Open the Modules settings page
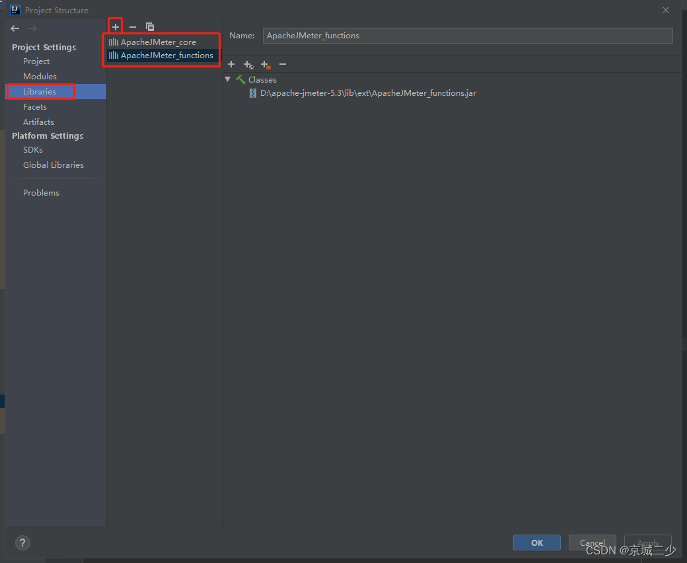 pyautogui.click(x=40, y=76)
